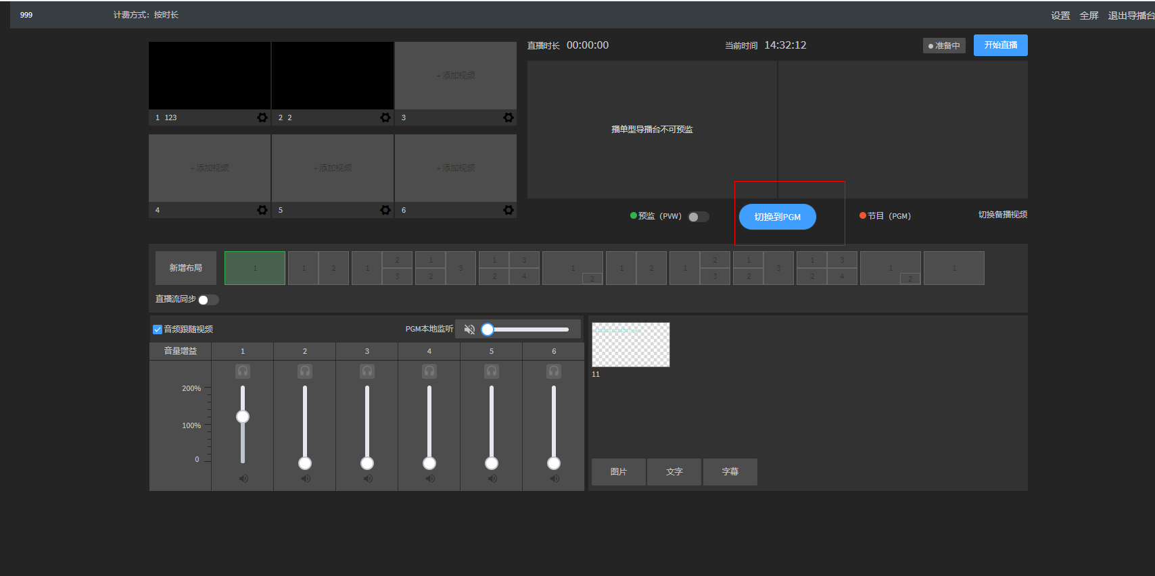Switch to the 文字 tab
The width and height of the screenshot is (1155, 576).
[x=674, y=472]
